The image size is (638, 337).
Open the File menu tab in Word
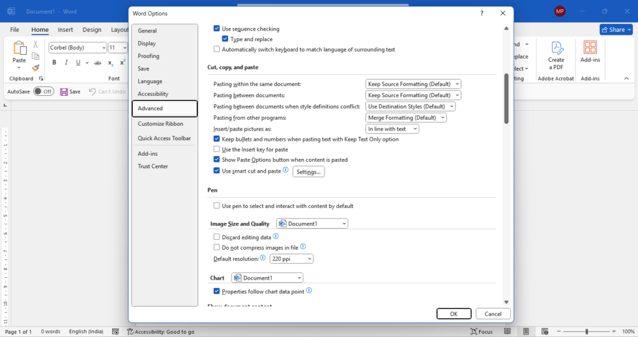click(x=15, y=30)
